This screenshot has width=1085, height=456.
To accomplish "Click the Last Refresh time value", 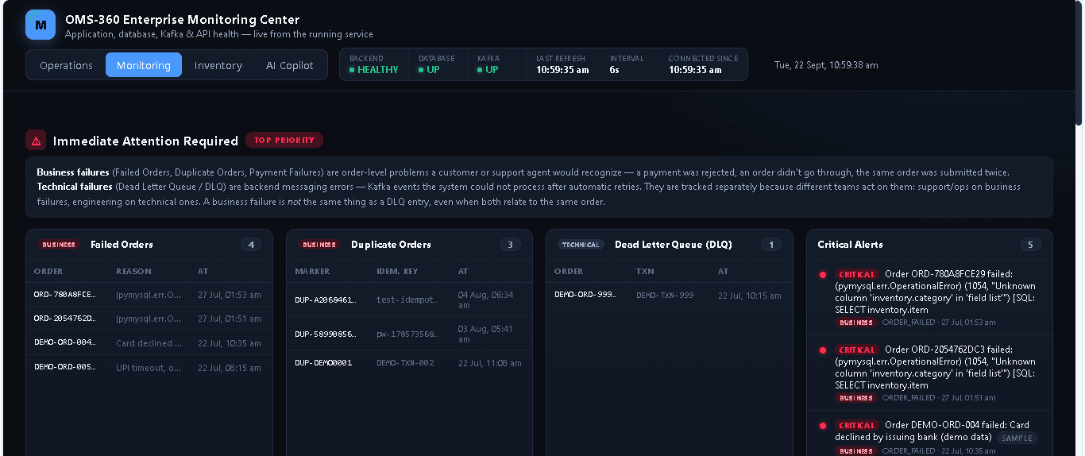I will pos(562,70).
